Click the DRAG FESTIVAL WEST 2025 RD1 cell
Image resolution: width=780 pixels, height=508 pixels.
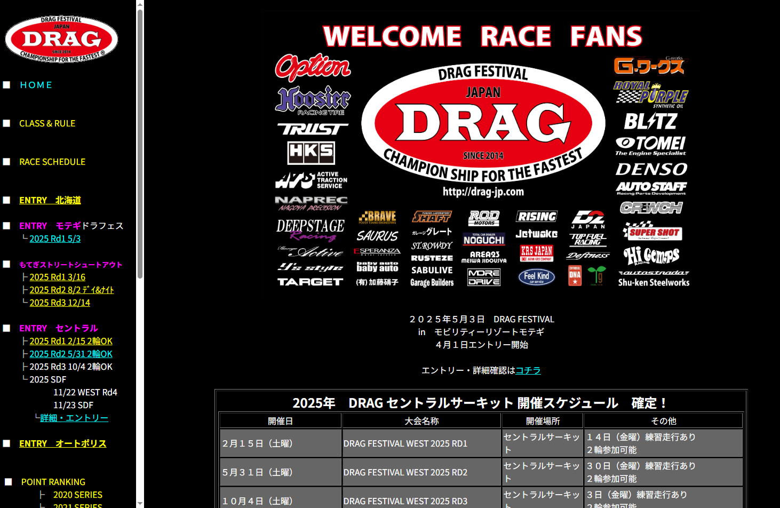click(421, 443)
